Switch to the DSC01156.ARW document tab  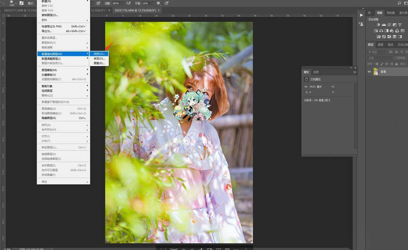click(x=135, y=10)
